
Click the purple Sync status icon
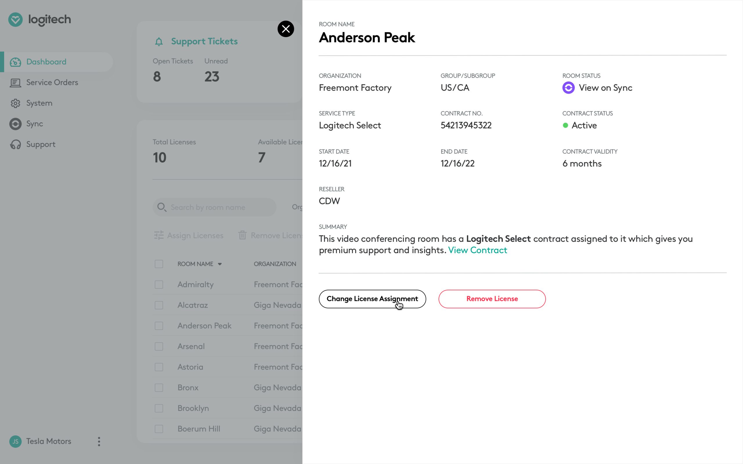[568, 88]
